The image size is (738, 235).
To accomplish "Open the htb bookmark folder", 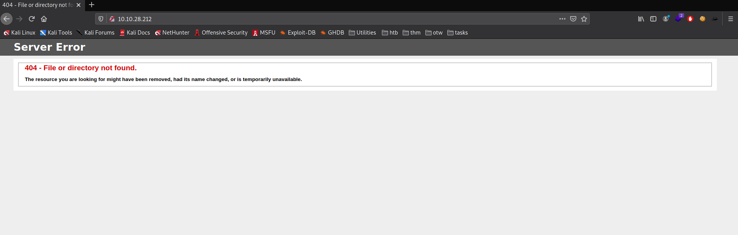I will (390, 33).
